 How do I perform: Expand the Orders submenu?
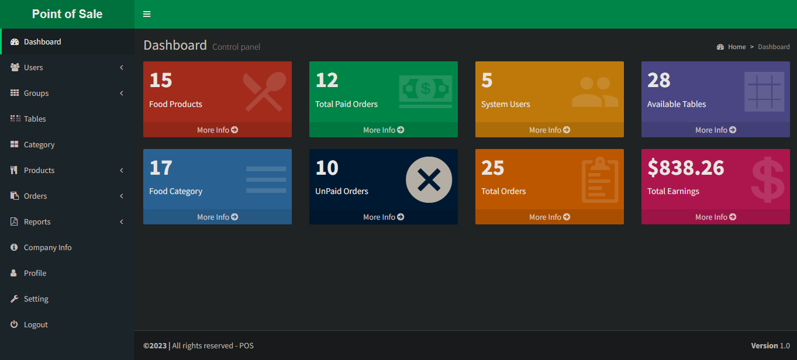tap(122, 196)
